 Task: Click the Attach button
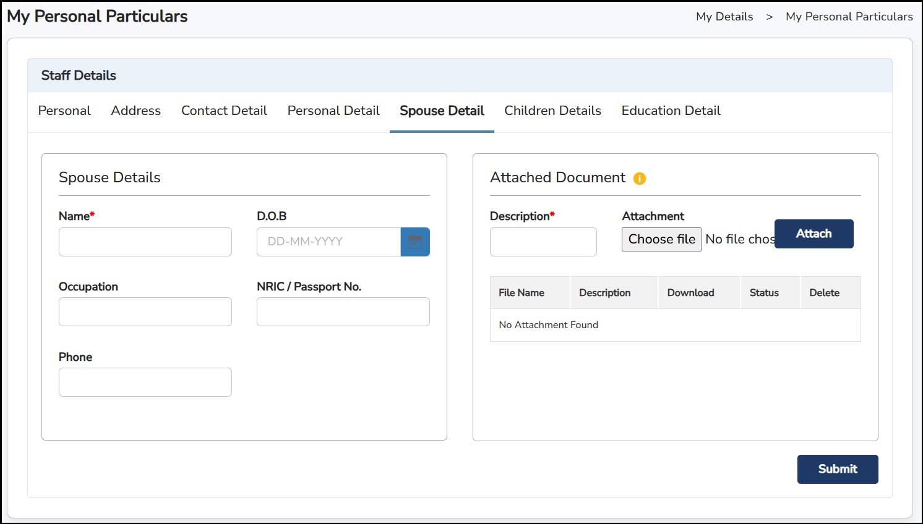(814, 234)
